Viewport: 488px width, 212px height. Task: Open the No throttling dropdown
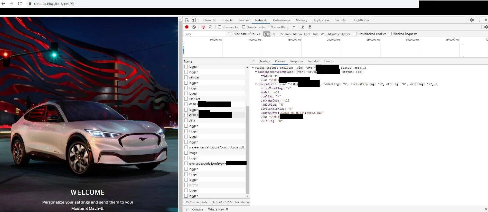(283, 27)
